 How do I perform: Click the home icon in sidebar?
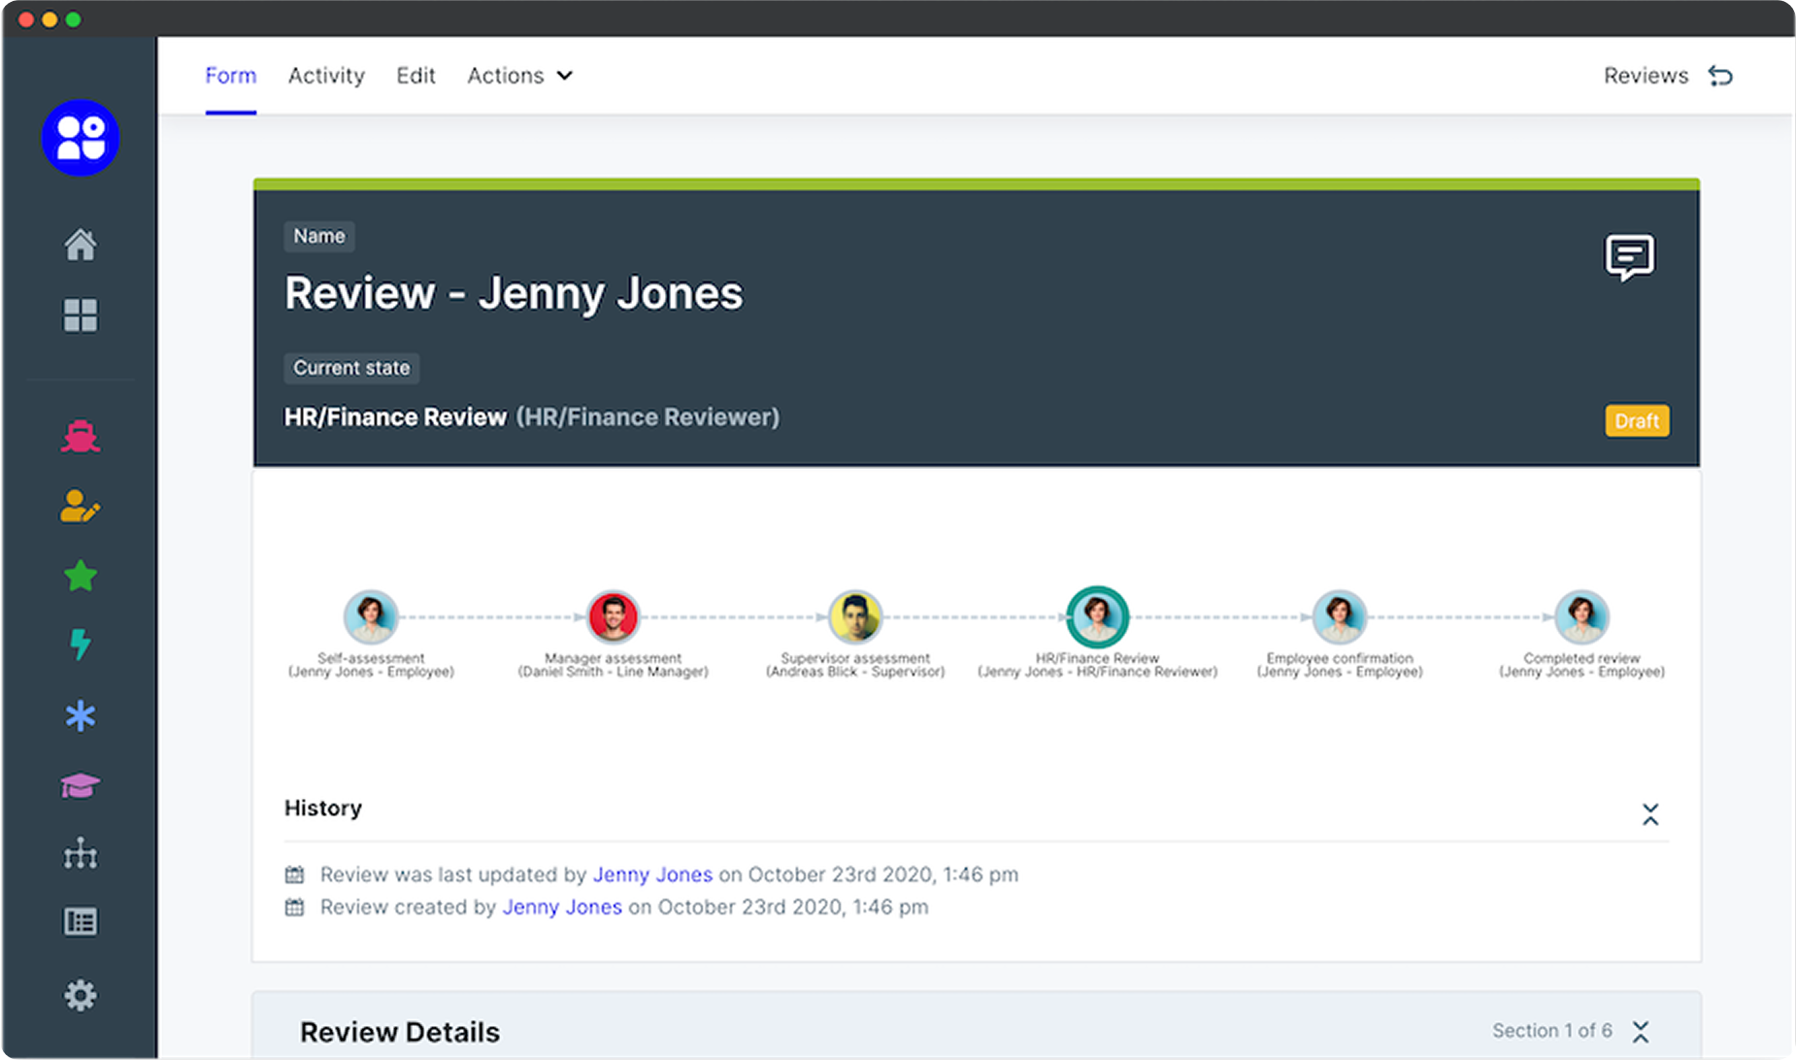[81, 245]
